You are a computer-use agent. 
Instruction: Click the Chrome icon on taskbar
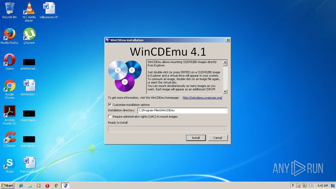(56, 186)
